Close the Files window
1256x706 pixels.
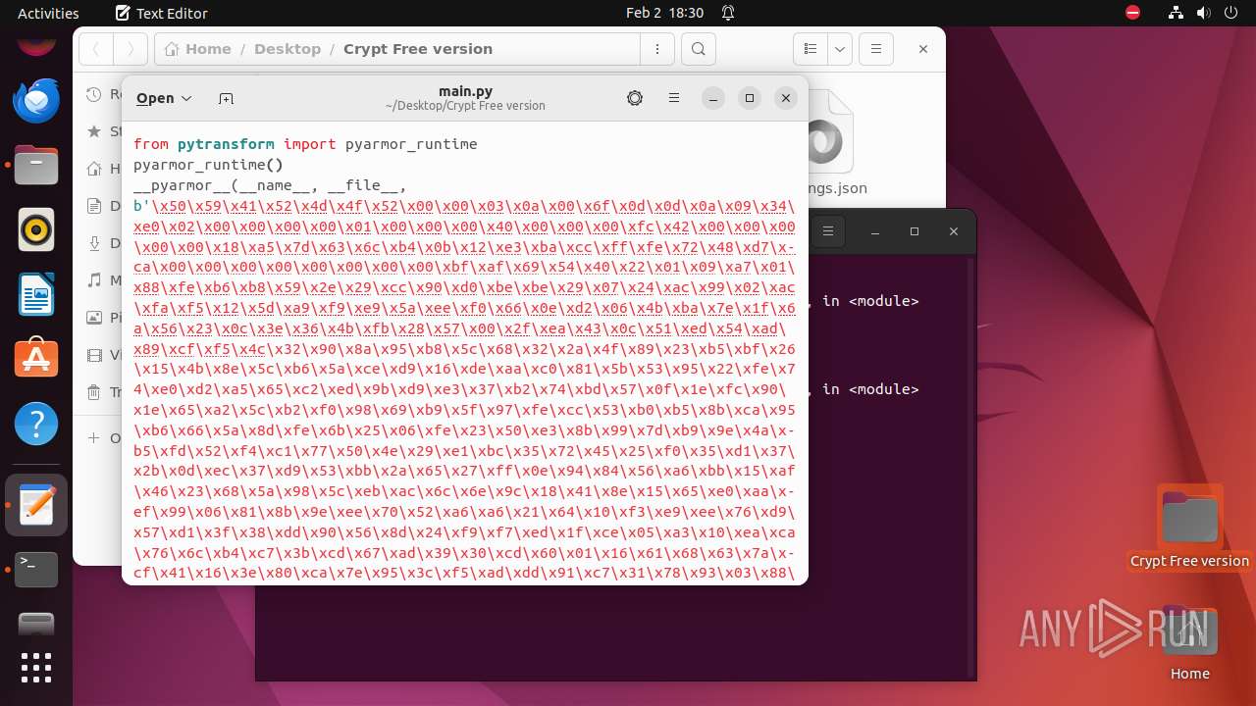[923, 49]
